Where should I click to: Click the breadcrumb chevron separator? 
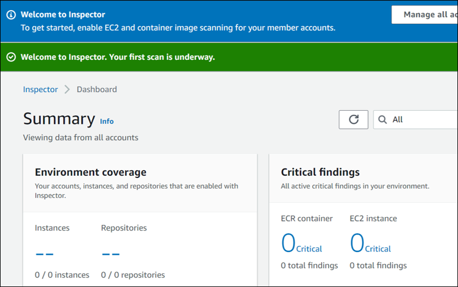coord(67,89)
